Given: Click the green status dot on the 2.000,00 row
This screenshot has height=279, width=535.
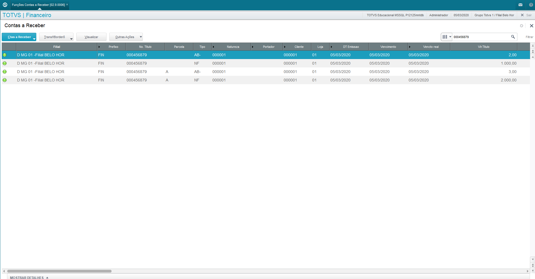Looking at the screenshot, I should pyautogui.click(x=4, y=80).
